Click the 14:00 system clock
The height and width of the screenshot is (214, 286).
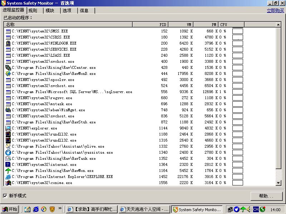275,210
